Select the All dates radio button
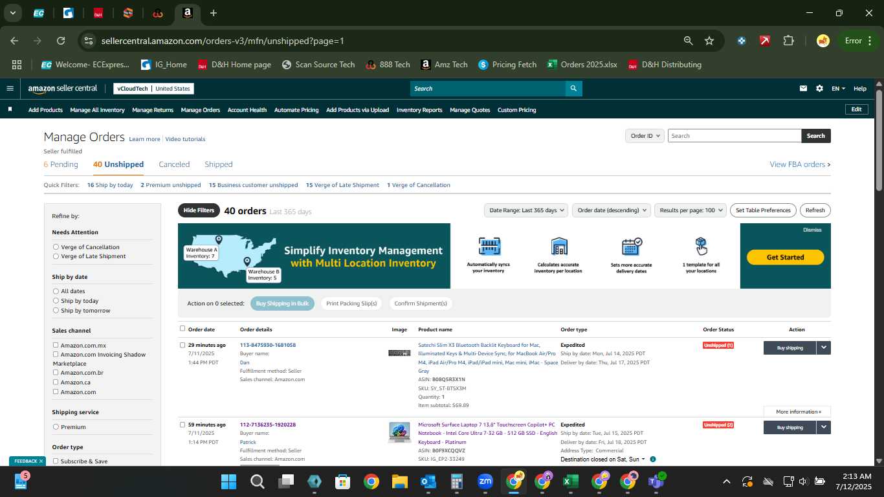The image size is (884, 497). click(x=56, y=291)
